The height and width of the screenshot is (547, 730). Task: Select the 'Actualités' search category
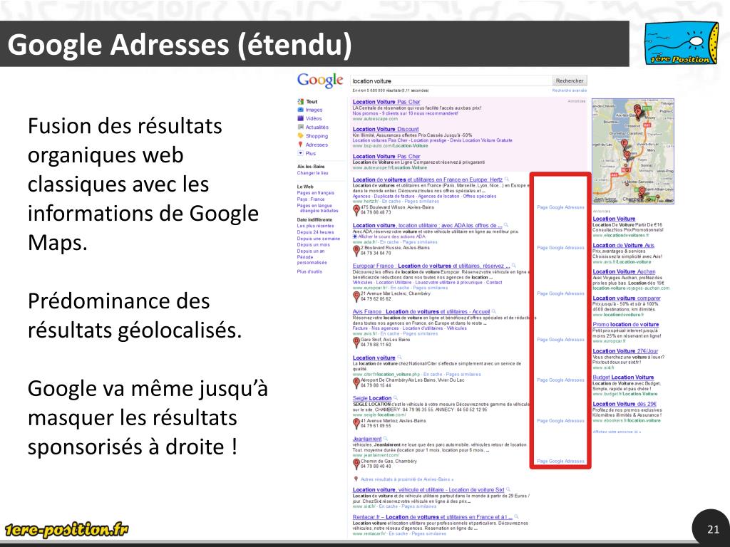click(317, 127)
